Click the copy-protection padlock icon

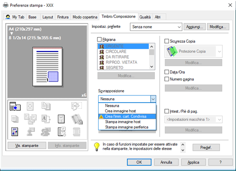pos(77,119)
